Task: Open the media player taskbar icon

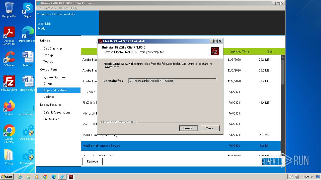Action: (37, 177)
